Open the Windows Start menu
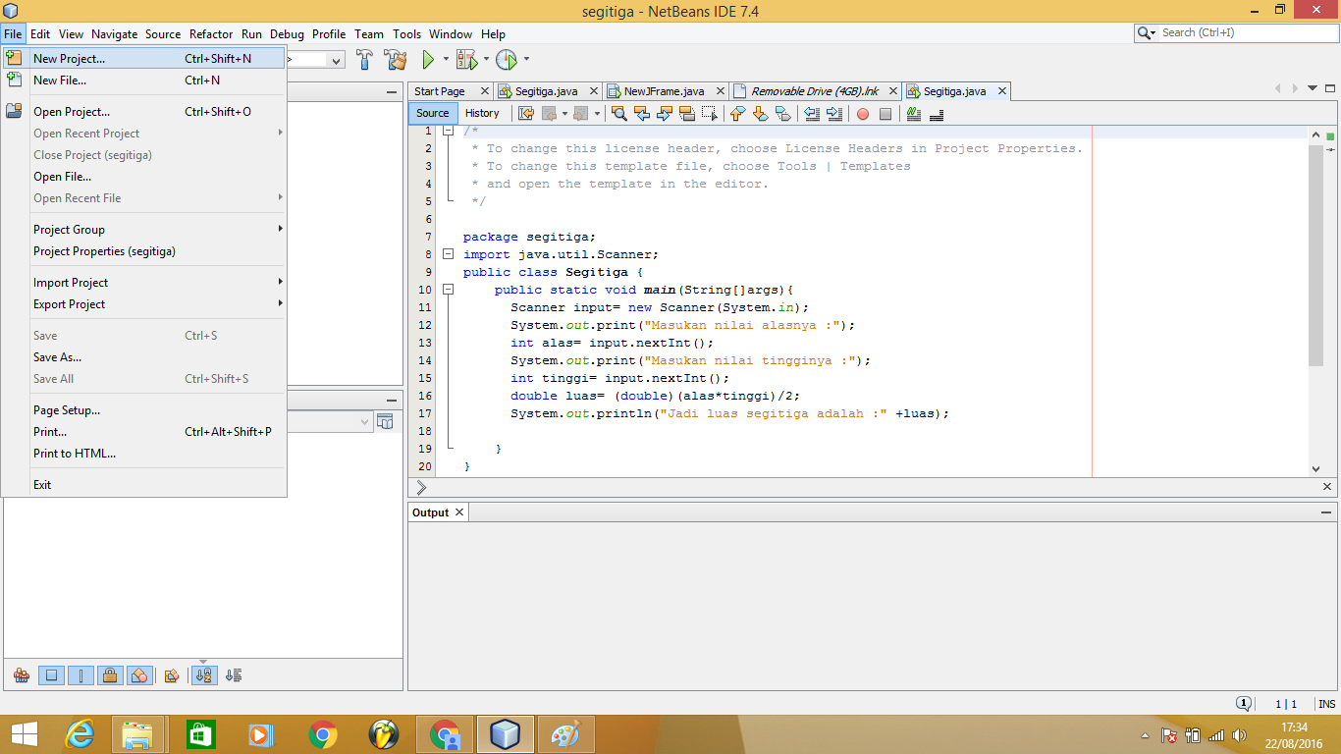 24,734
